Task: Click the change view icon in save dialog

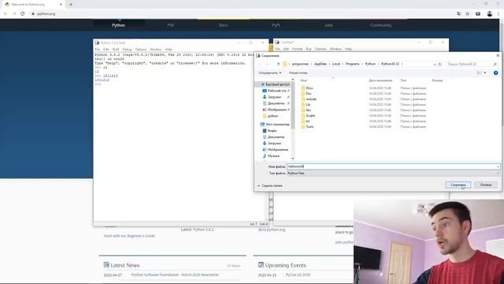Action: tap(480, 73)
